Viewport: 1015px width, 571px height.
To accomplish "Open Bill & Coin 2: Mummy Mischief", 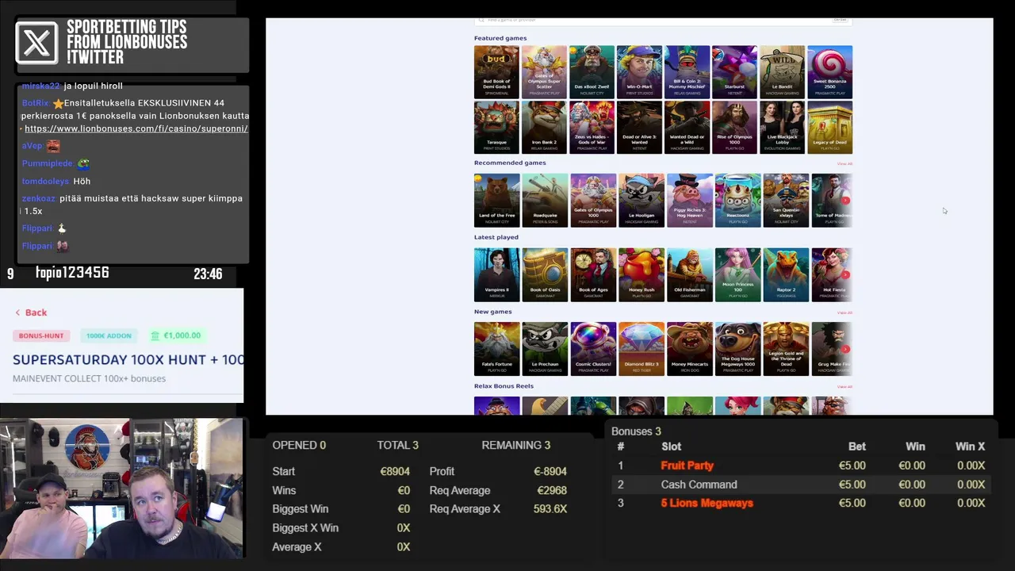I will click(x=687, y=71).
